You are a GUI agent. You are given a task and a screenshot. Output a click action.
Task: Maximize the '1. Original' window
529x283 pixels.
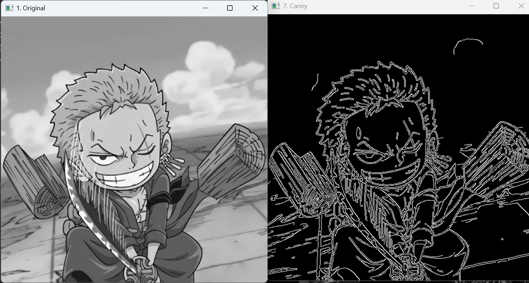230,8
